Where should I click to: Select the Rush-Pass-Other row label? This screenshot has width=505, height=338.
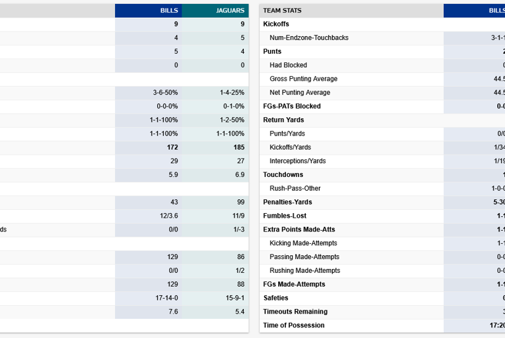(x=295, y=189)
